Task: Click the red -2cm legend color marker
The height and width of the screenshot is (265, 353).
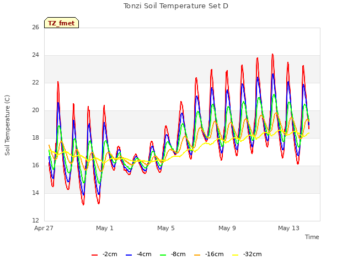Action: tap(94, 255)
